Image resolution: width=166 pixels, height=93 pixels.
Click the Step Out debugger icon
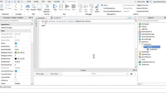pos(92,6)
